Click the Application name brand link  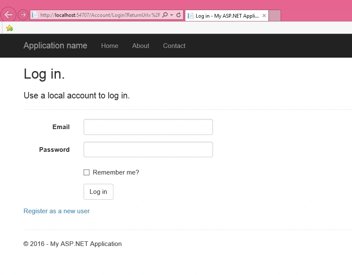tap(55, 45)
